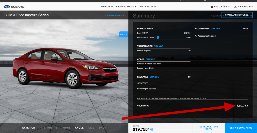Open Build & Price in header
The width and height of the screenshot is (257, 133).
click(220, 7)
